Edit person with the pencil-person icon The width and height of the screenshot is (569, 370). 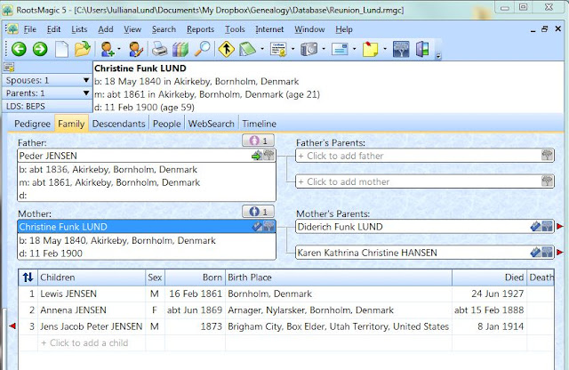pos(136,49)
